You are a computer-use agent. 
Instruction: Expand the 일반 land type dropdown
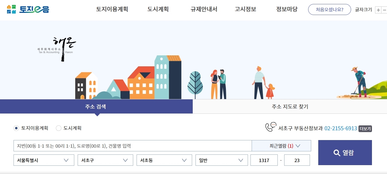pos(222,160)
